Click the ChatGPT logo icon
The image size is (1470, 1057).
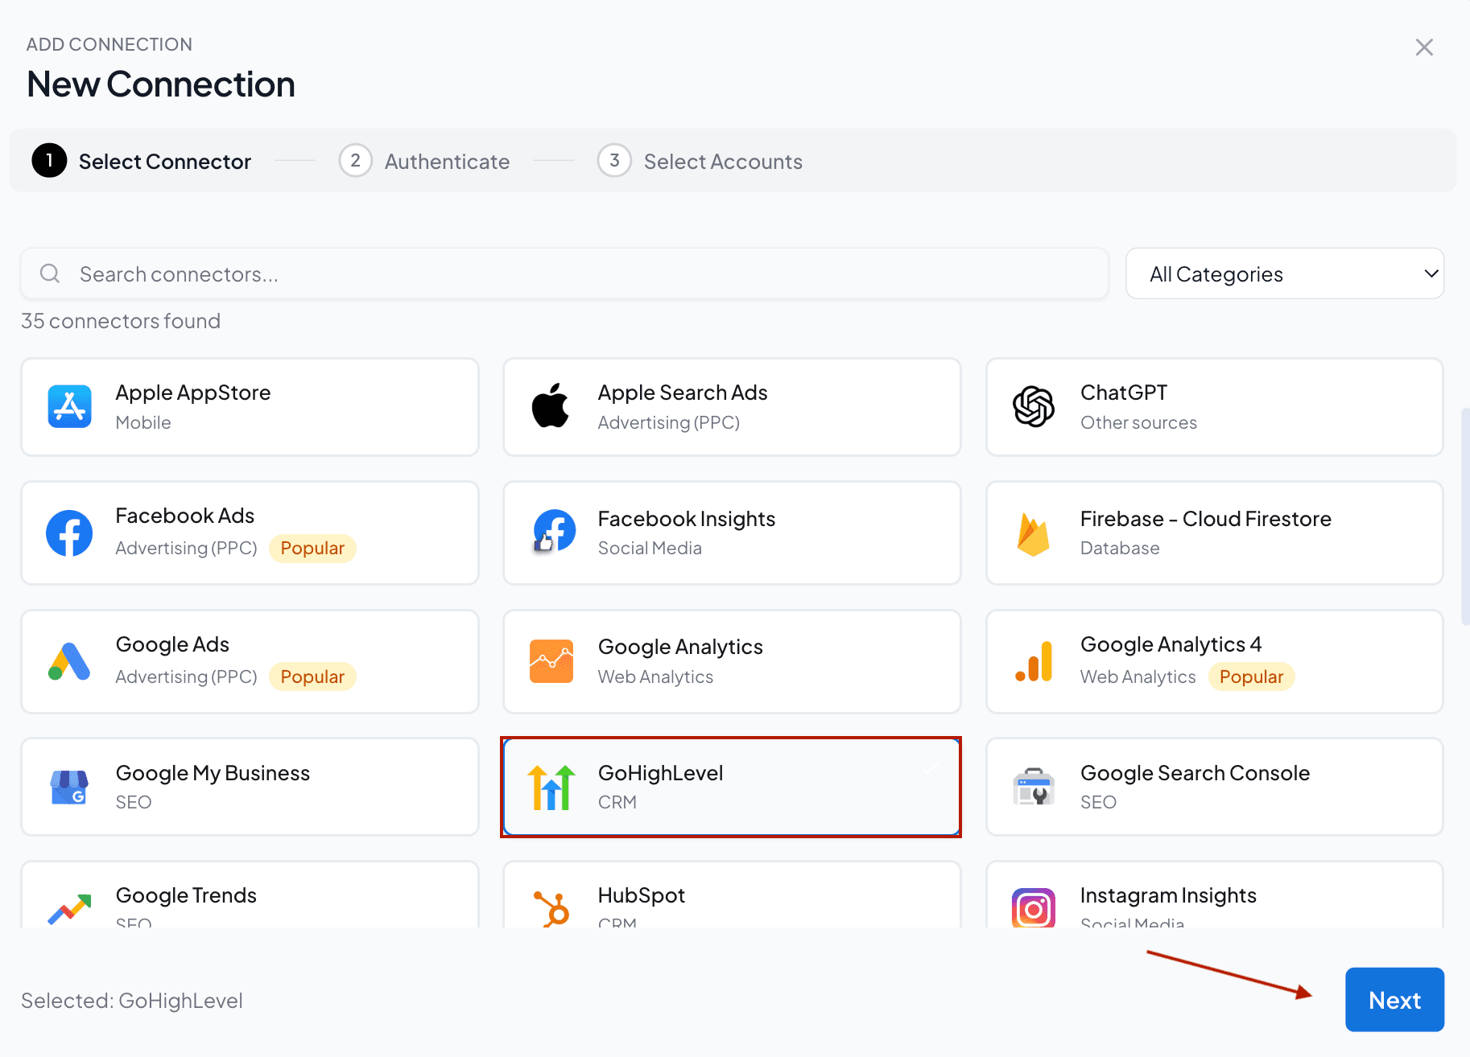click(x=1034, y=406)
